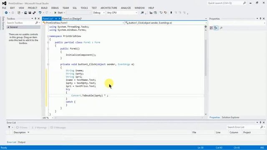267x150 pixels.
Task: Open the Toolbox window position dropdown arrow
Action: 32,18
